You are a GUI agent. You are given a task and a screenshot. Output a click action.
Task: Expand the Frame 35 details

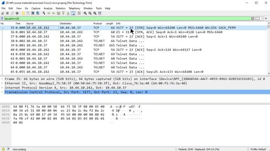point(2,79)
